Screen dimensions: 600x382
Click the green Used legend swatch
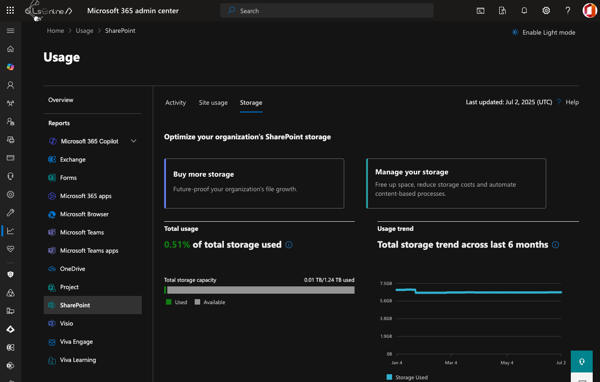pos(169,302)
